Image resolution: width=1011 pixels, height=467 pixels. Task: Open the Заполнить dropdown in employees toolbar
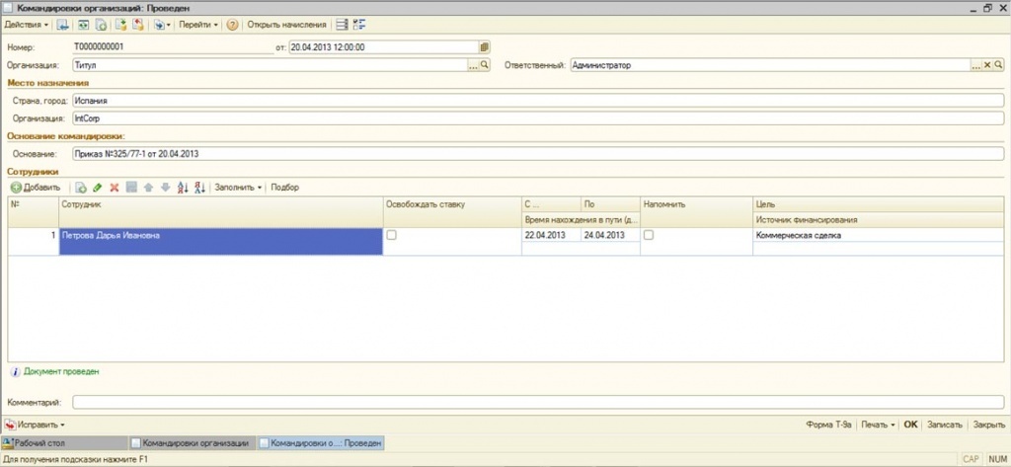click(237, 188)
